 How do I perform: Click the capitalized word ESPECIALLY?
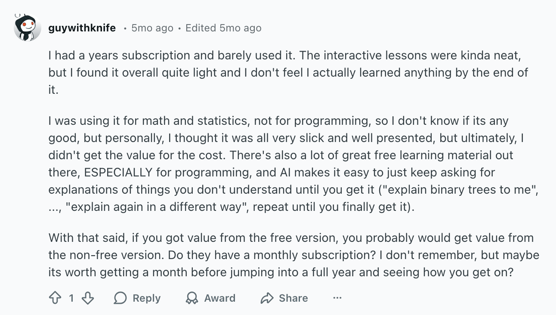118,173
